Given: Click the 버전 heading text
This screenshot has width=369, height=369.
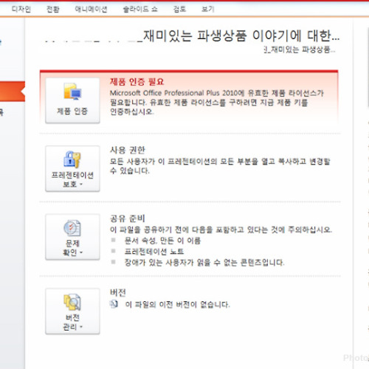Looking at the screenshot, I should 118,292.
